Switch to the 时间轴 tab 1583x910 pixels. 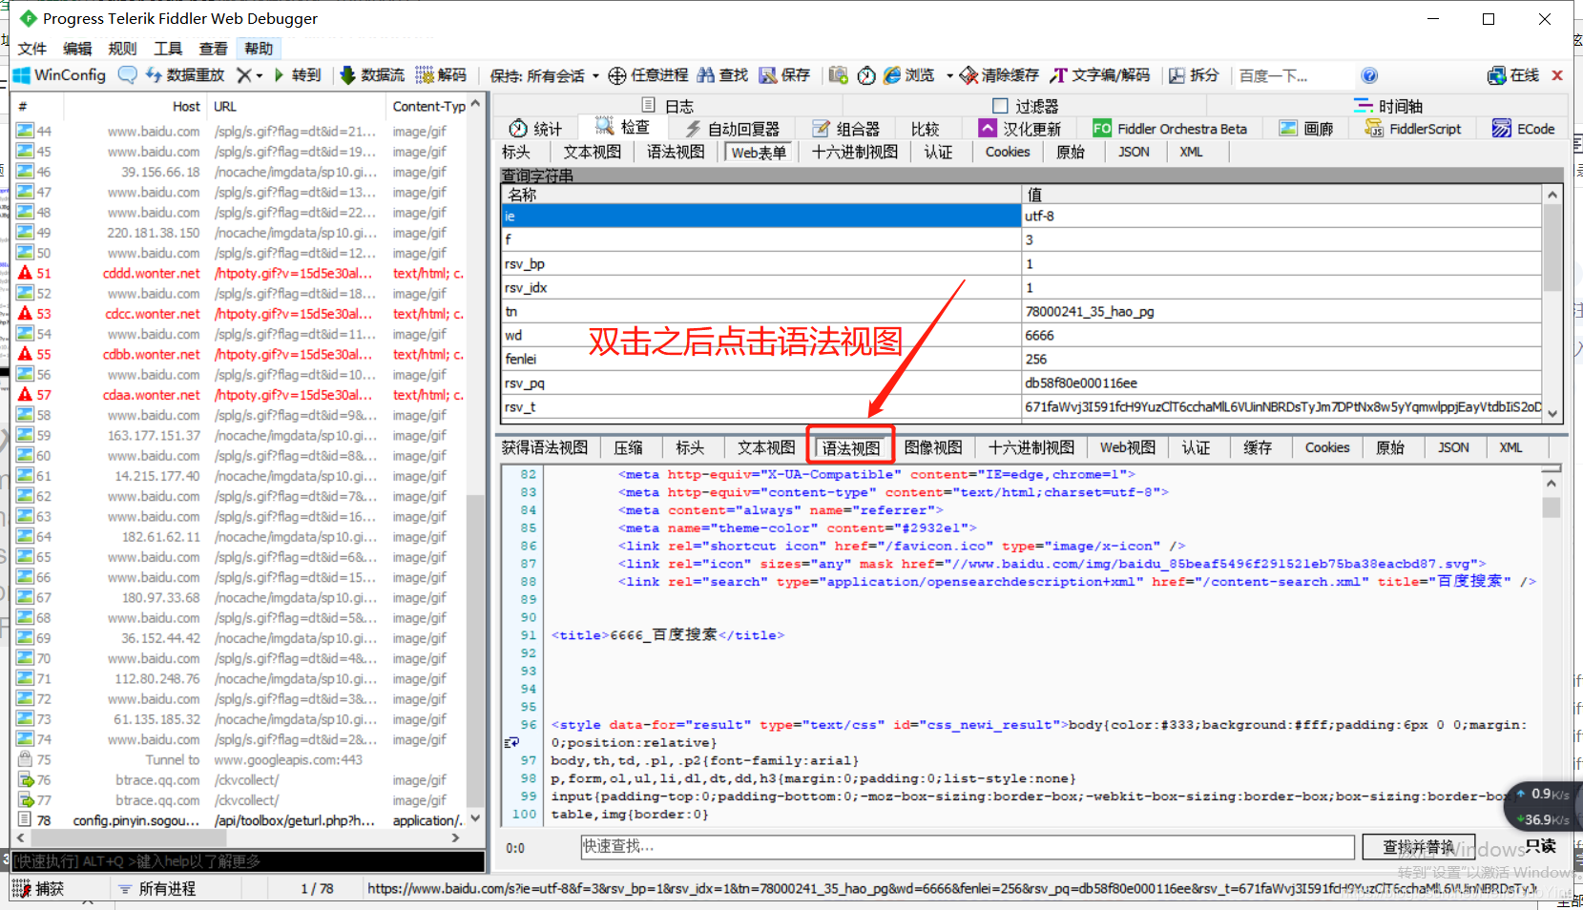click(x=1388, y=106)
